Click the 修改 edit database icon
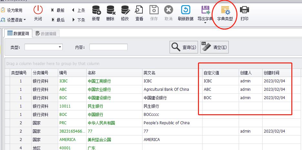The width and height of the screenshot is (302, 150). [125, 10]
